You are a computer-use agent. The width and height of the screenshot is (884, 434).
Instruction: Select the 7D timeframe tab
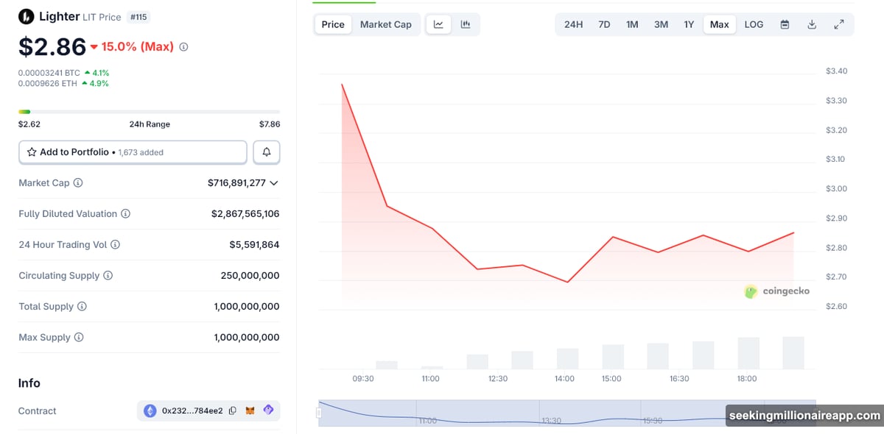click(604, 24)
